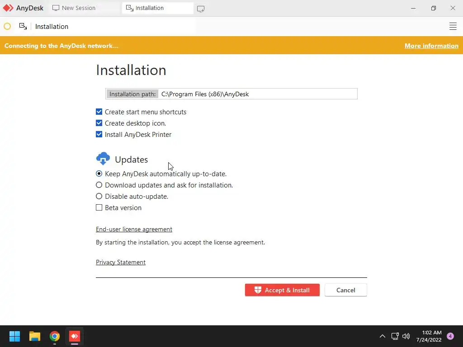
Task: Open the clock showing 1:02 AM
Action: click(x=429, y=336)
